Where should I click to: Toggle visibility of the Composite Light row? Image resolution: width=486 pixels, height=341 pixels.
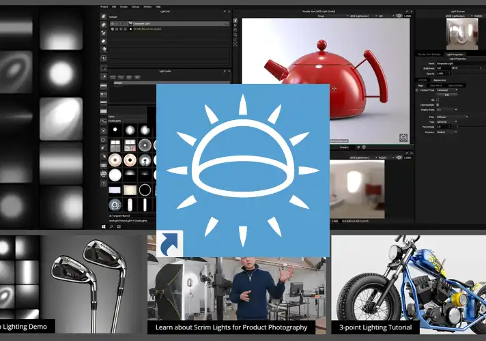[113, 24]
